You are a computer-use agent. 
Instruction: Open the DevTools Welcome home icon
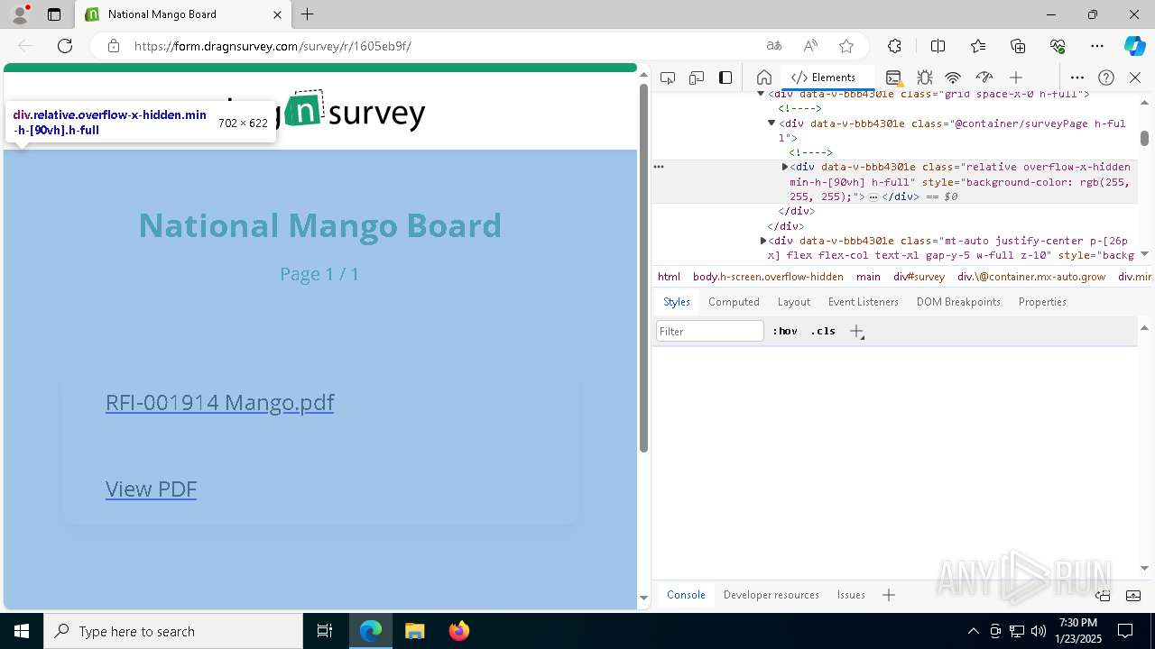pos(763,78)
